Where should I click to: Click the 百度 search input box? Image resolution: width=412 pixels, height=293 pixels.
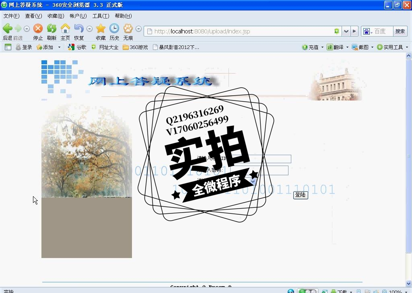383,31
